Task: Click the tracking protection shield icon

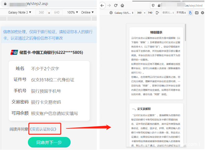Action: [153, 5]
